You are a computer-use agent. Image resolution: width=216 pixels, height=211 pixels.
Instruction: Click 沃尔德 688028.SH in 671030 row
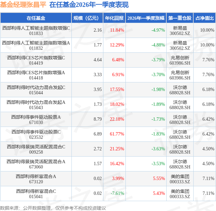(x=180, y=120)
